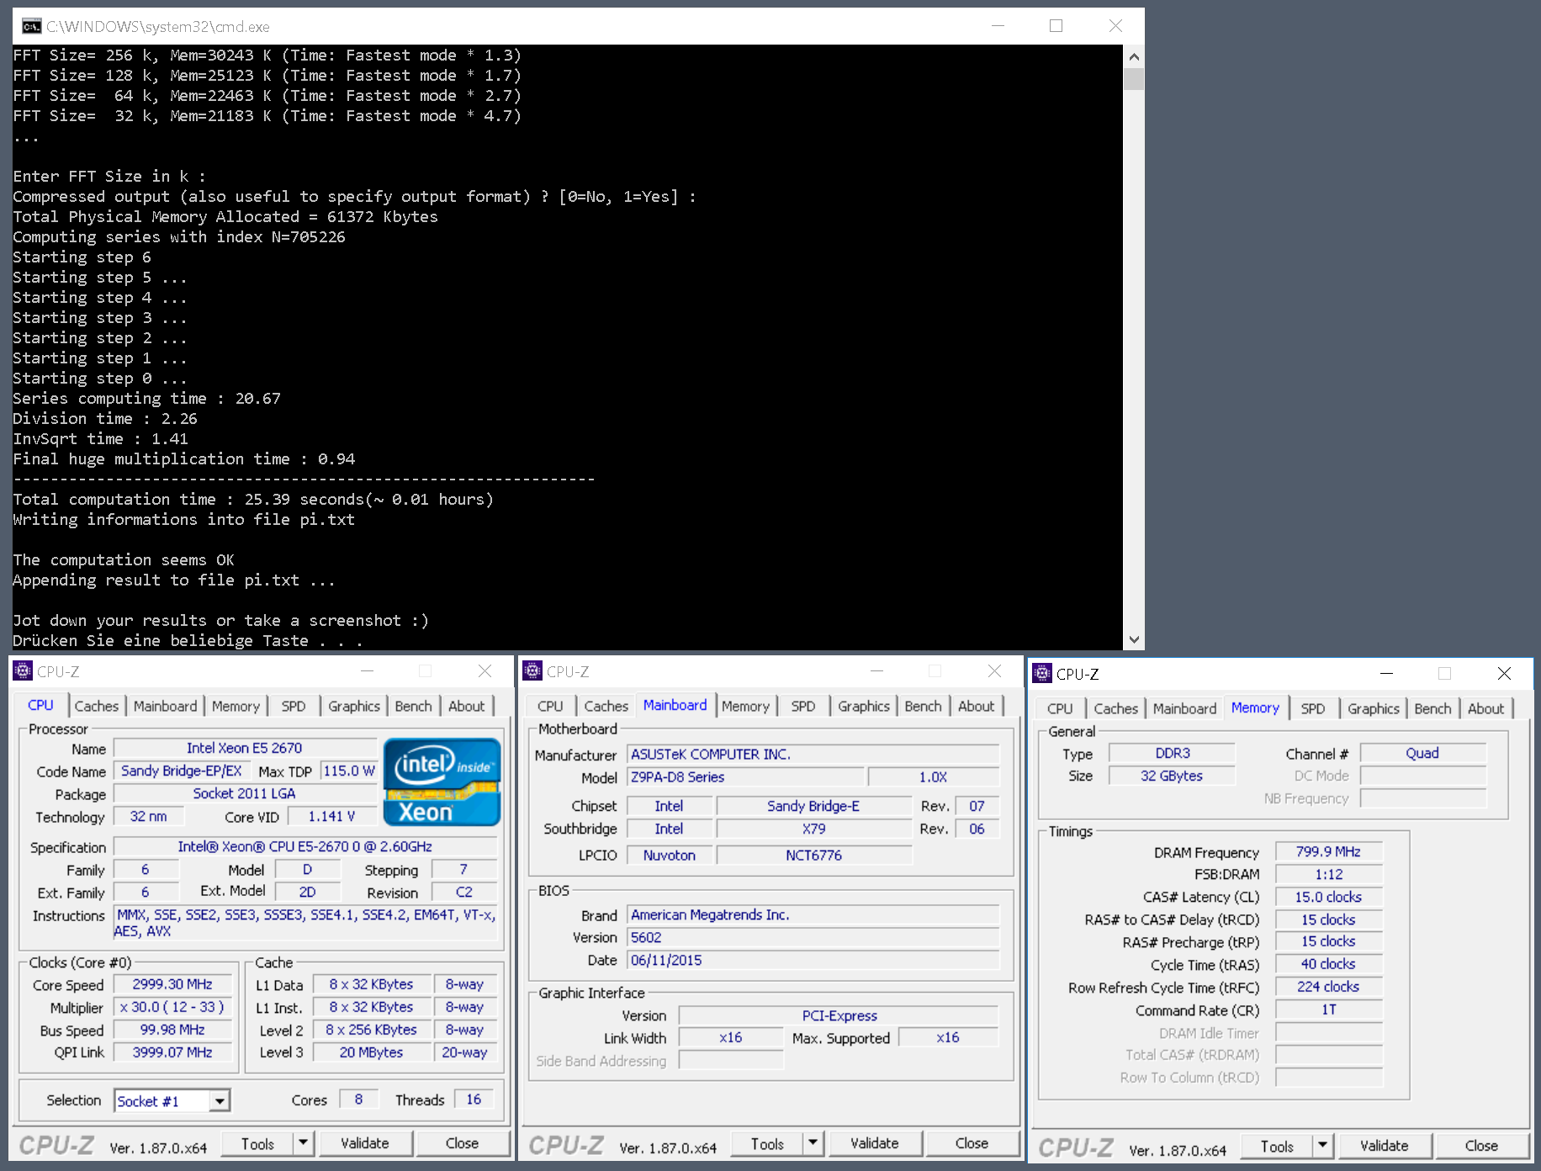The width and height of the screenshot is (1541, 1171).
Task: Click Mainboard model 'Z9PA-D8 Series'
Action: click(745, 777)
